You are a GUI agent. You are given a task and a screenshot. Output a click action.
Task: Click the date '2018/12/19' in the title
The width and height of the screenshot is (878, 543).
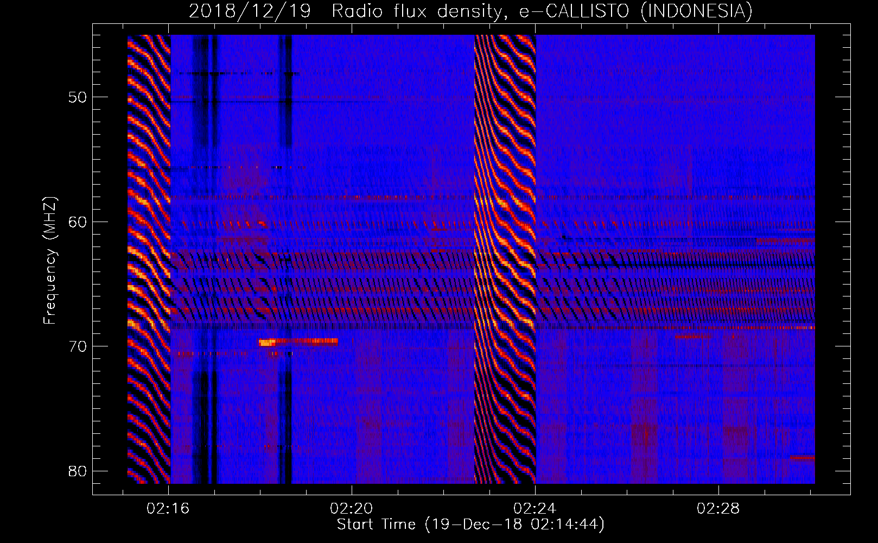tap(250, 11)
